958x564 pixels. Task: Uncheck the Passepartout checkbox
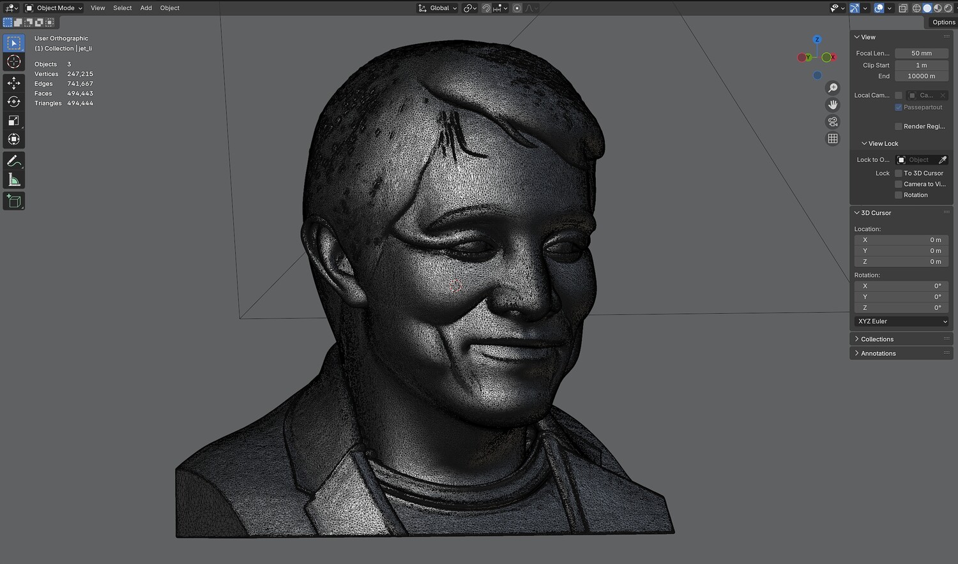899,107
